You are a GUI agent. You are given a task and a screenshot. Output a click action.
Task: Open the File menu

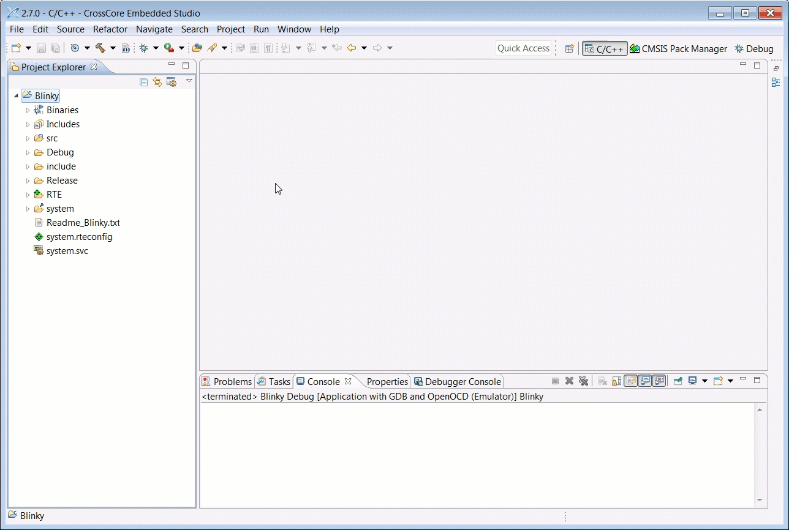(x=17, y=29)
